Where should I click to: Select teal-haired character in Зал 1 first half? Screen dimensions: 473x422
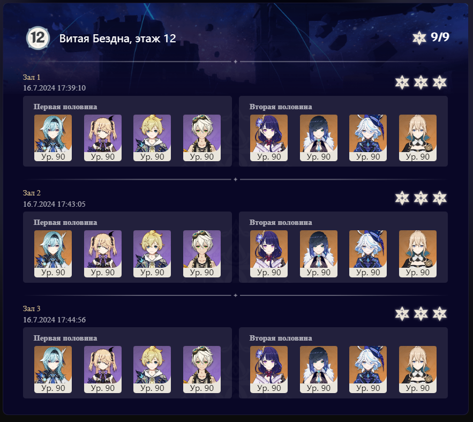pos(53,138)
